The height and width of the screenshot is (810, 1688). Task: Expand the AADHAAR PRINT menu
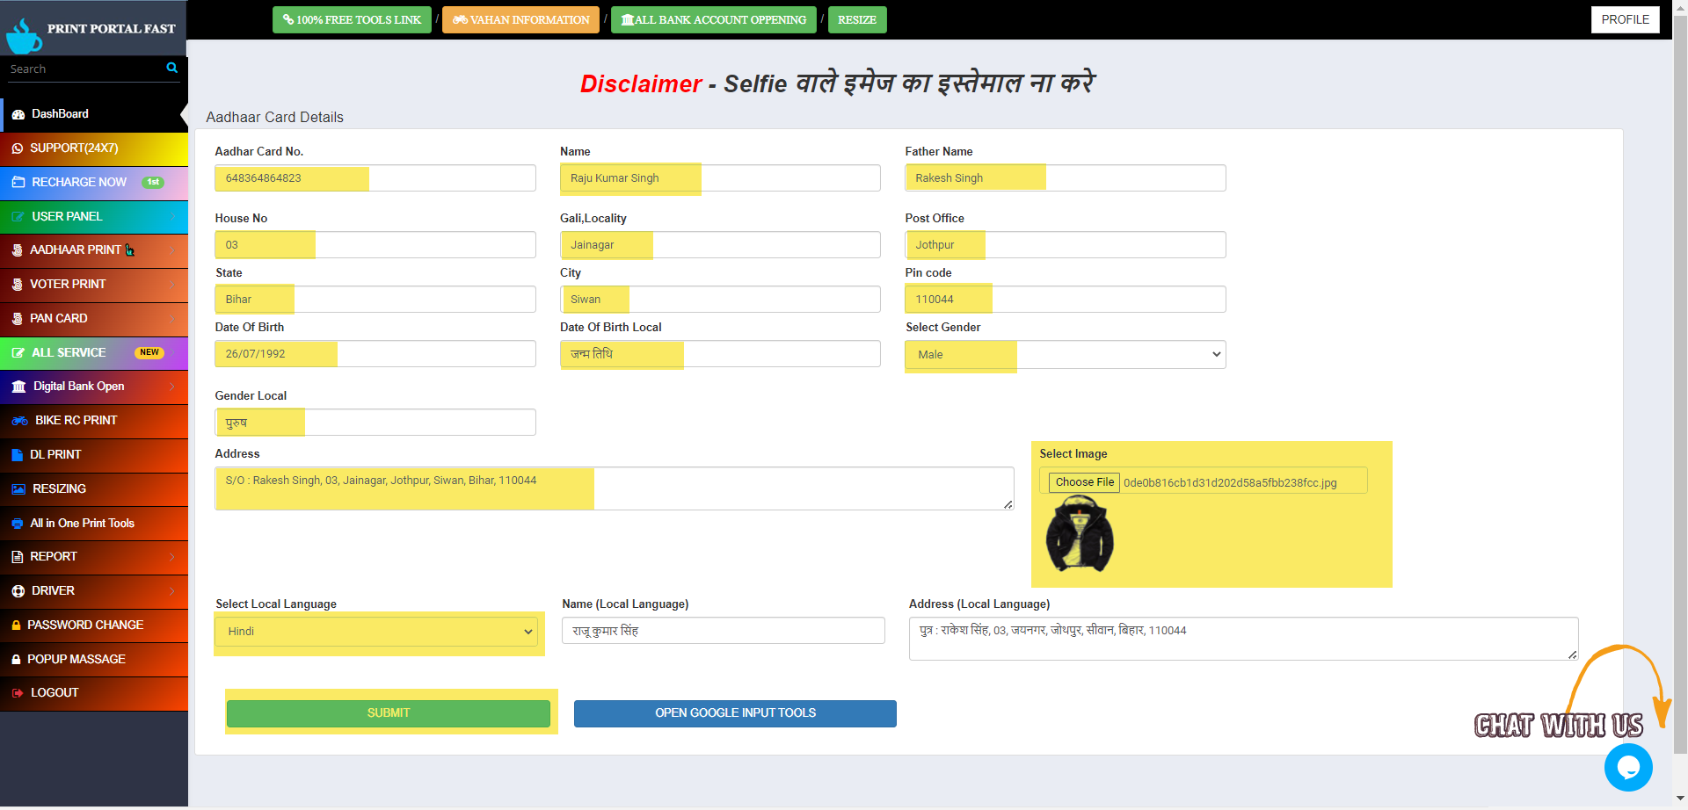76,250
